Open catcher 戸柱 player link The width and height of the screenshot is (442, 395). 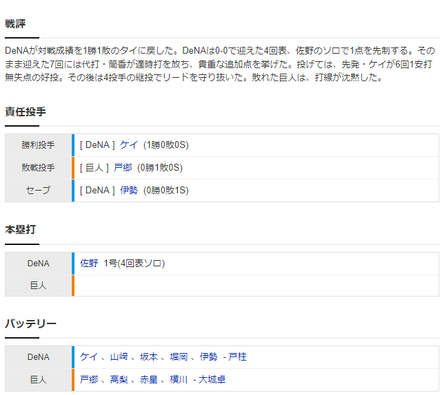click(x=237, y=356)
